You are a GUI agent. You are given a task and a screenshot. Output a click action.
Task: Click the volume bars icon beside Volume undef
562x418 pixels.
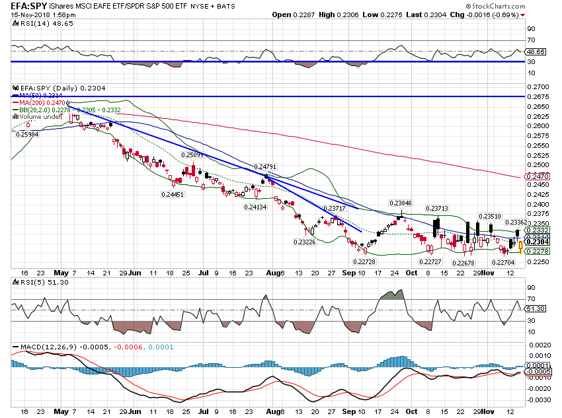tap(15, 116)
